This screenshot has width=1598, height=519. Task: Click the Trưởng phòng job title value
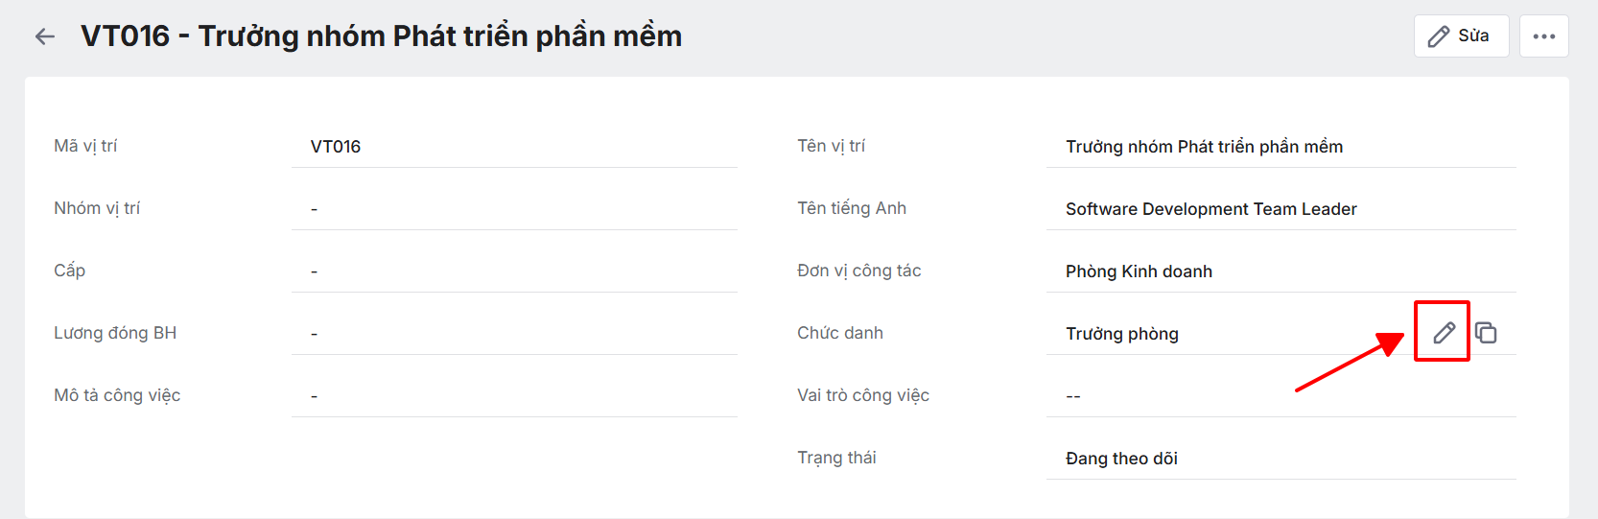tap(1121, 334)
